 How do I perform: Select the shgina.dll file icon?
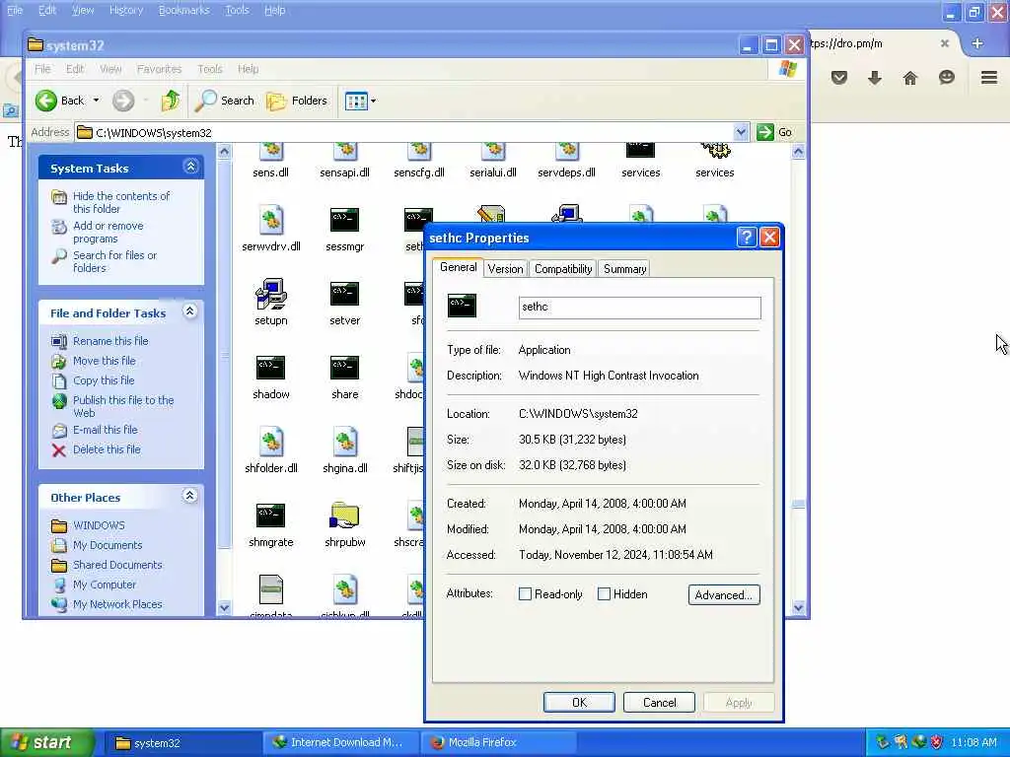(x=345, y=442)
